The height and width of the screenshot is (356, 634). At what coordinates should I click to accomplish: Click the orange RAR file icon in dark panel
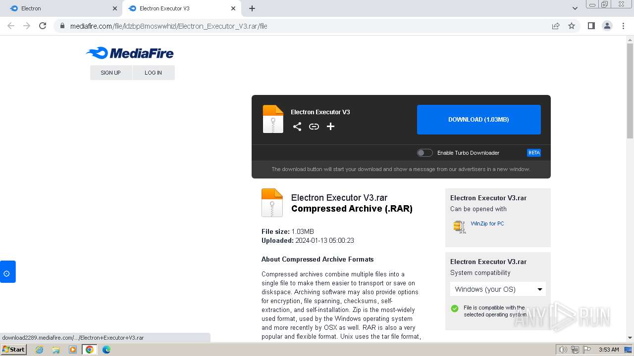(x=273, y=119)
